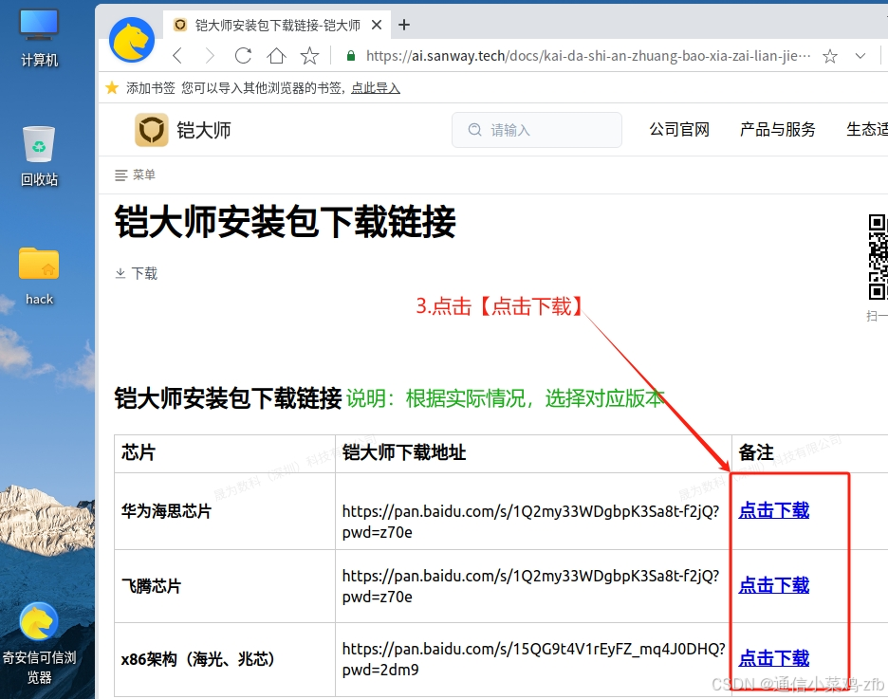
Task: Open the 计算机 desktop icon
Action: tap(39, 37)
